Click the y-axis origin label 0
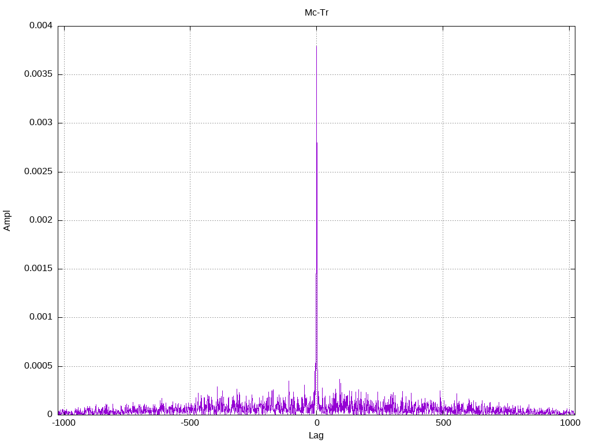 (50, 414)
